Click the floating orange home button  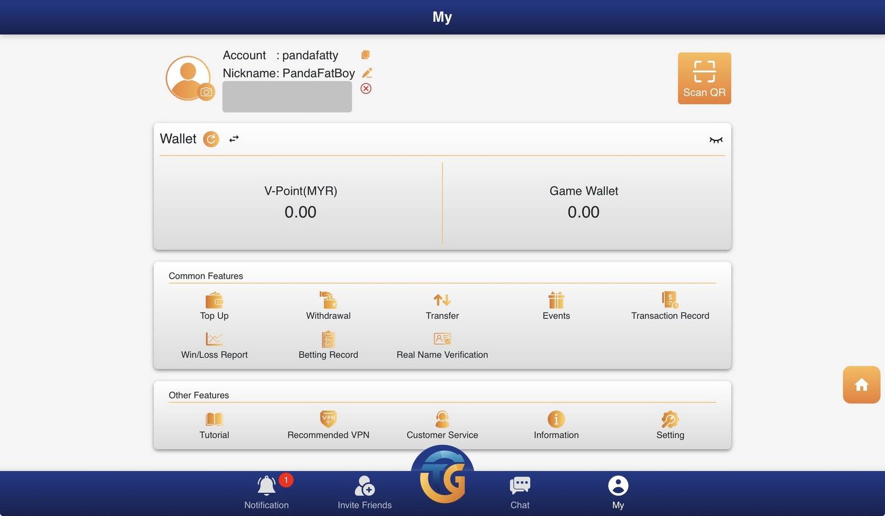pyautogui.click(x=861, y=385)
